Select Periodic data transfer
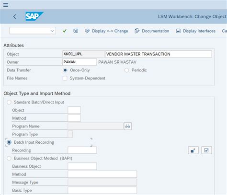 tap(126, 70)
